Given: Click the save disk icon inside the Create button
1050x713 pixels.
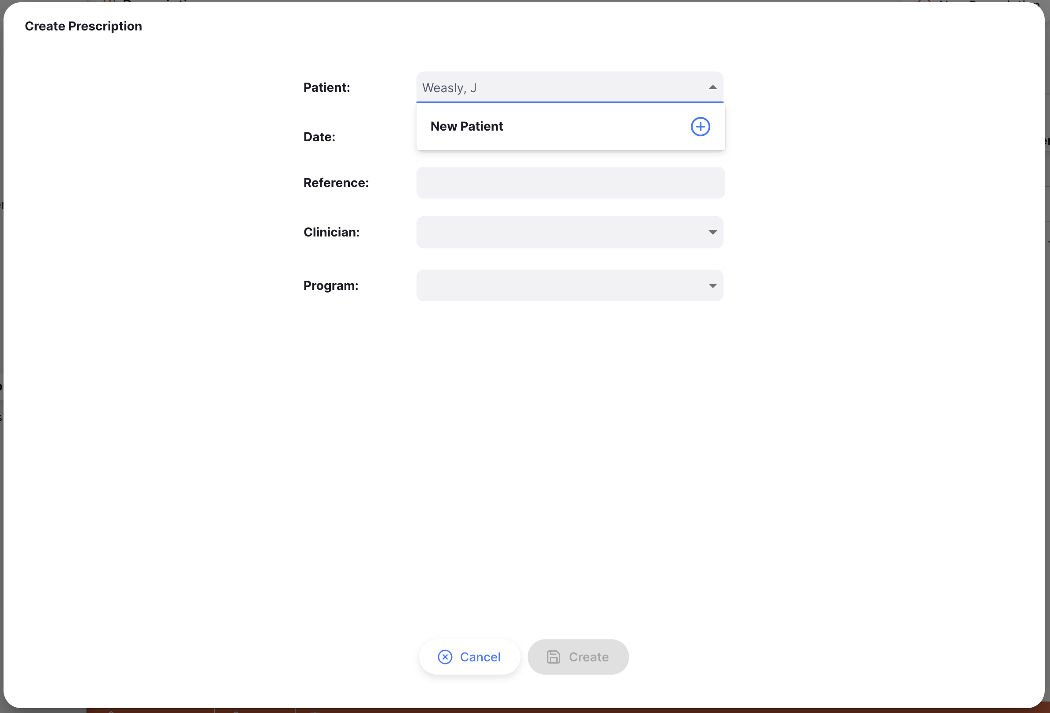Looking at the screenshot, I should [x=554, y=657].
